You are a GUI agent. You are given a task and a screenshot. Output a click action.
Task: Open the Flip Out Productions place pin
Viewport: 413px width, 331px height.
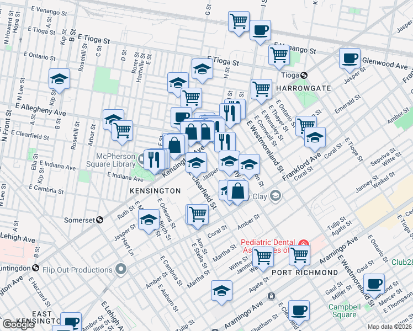[121, 269]
